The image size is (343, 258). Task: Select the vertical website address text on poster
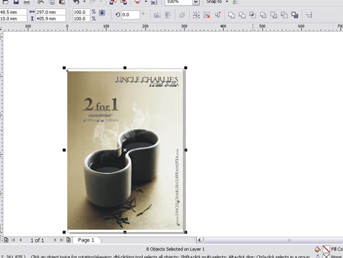click(x=177, y=187)
